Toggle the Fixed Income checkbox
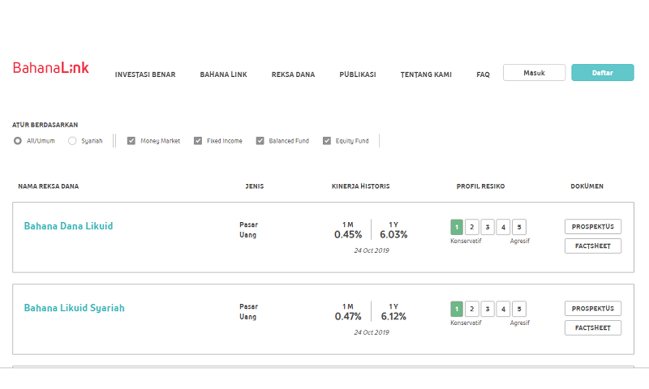The width and height of the screenshot is (649, 389). 198,141
